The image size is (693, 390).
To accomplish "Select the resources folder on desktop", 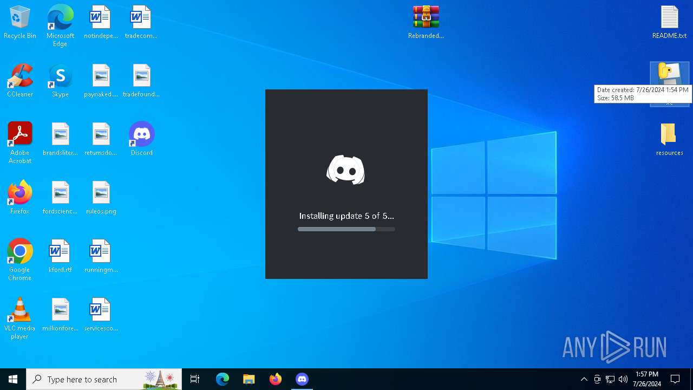I will (669, 140).
